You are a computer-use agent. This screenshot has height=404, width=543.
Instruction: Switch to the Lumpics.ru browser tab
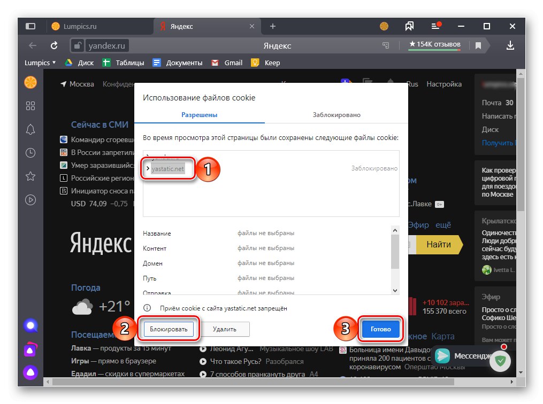pyautogui.click(x=100, y=26)
